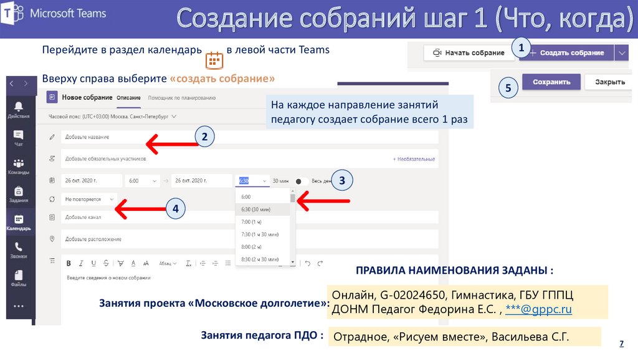
Task: Click time list scrollbar thumb
Action: coord(293,198)
